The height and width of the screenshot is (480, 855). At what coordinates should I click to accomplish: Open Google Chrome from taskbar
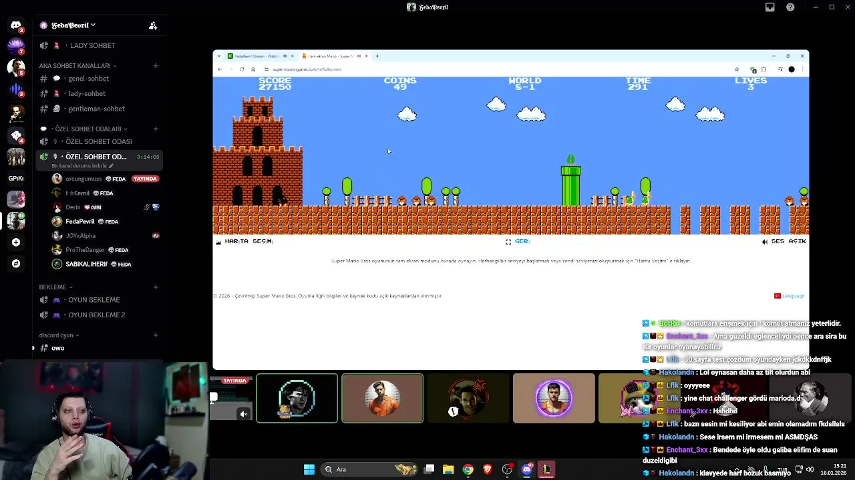[x=468, y=469]
